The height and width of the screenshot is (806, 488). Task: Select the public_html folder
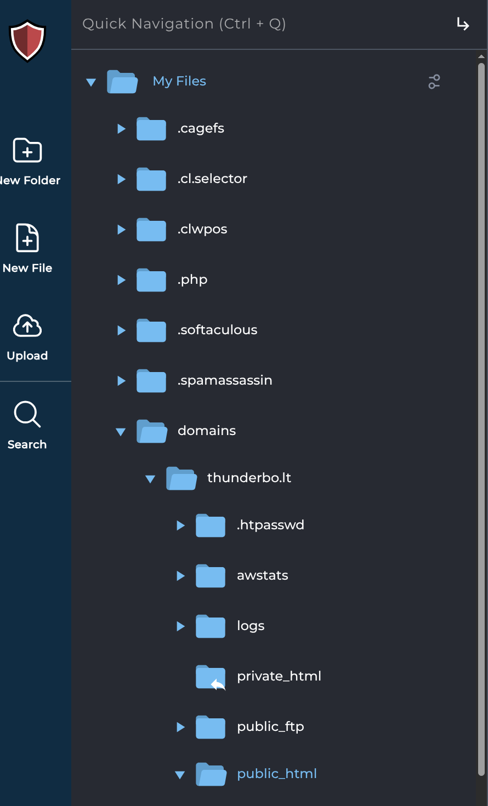pos(276,774)
